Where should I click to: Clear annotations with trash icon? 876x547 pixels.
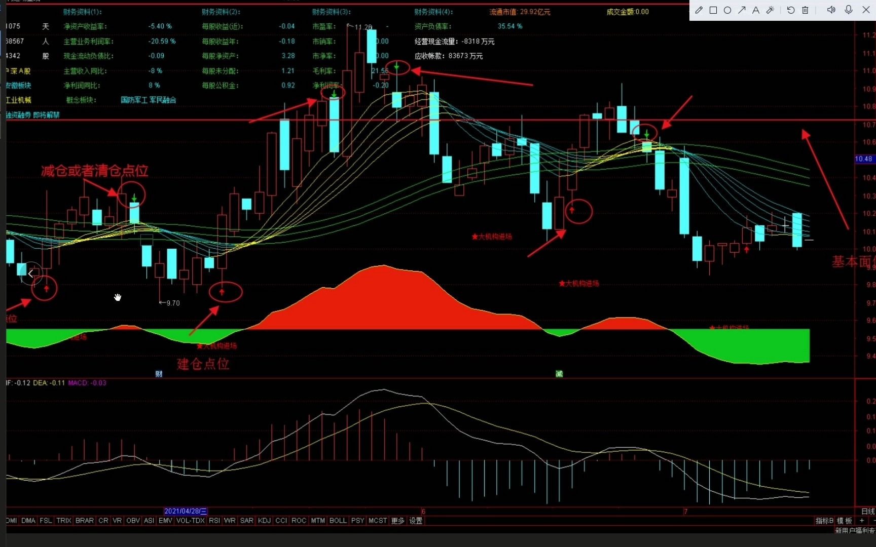point(805,10)
